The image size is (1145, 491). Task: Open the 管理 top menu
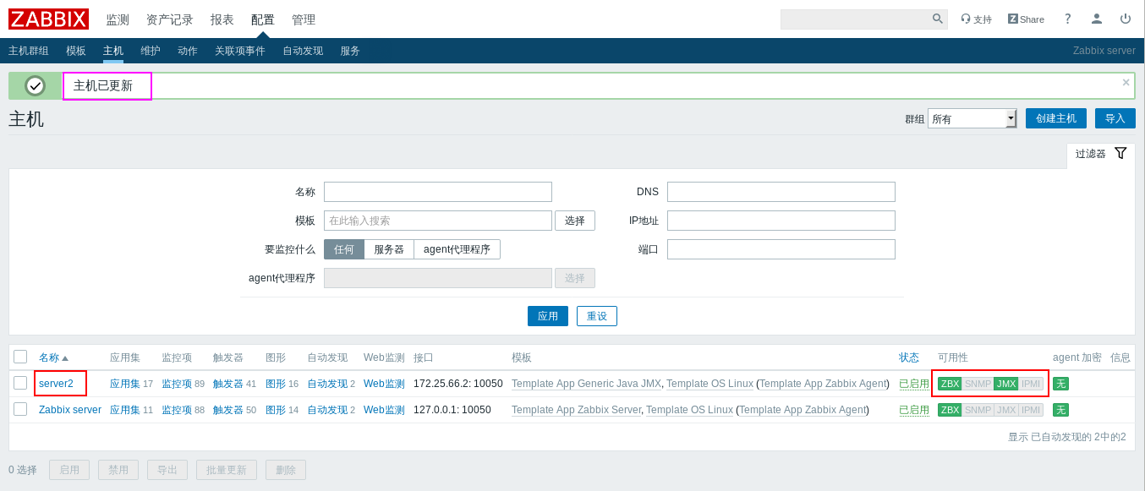[304, 19]
